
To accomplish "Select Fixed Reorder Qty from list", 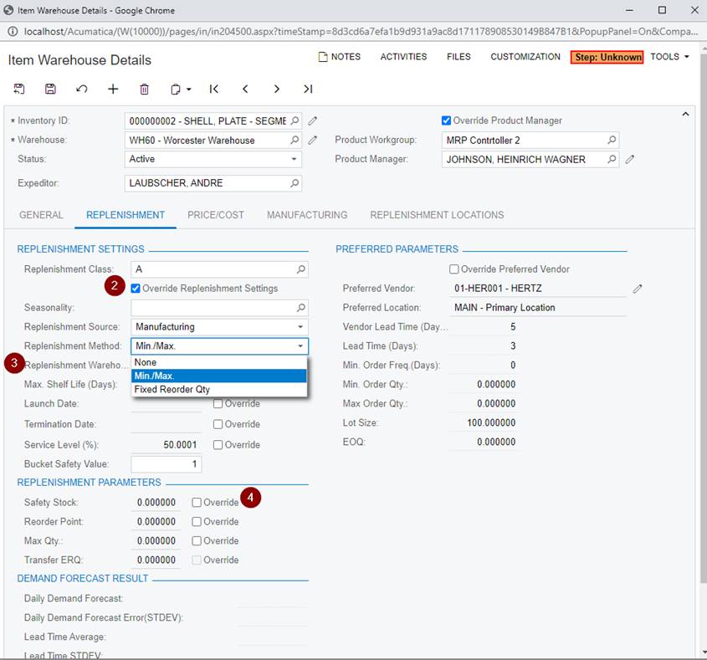I will pyautogui.click(x=172, y=389).
